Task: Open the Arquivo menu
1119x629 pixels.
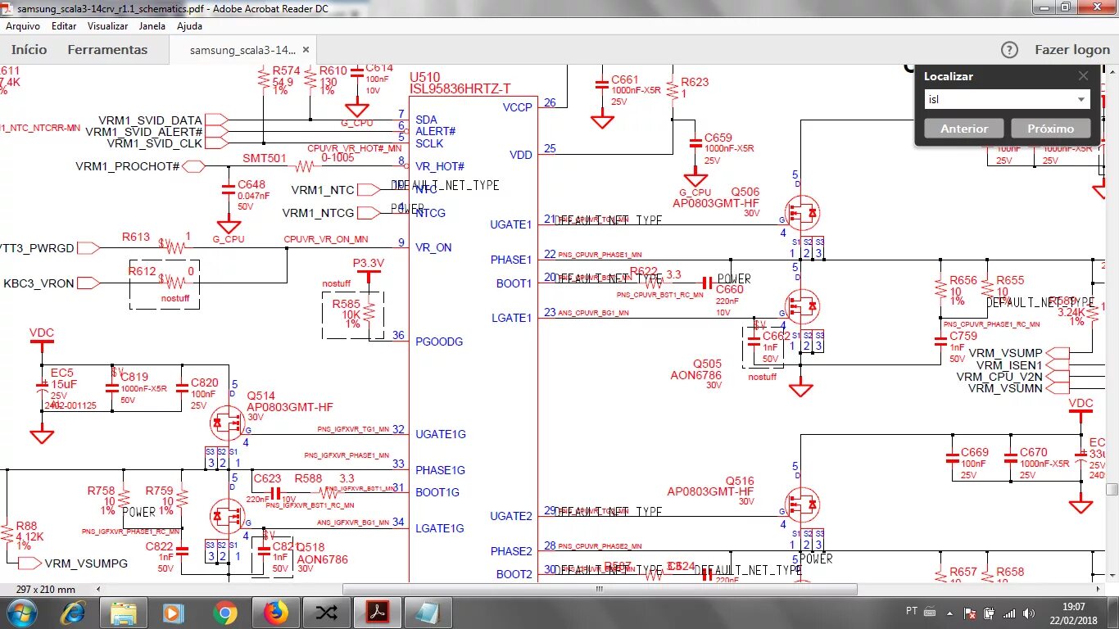Action: [x=23, y=26]
